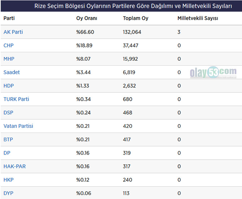Click the Parti column header
This screenshot has height=199, width=242.
coord(9,18)
